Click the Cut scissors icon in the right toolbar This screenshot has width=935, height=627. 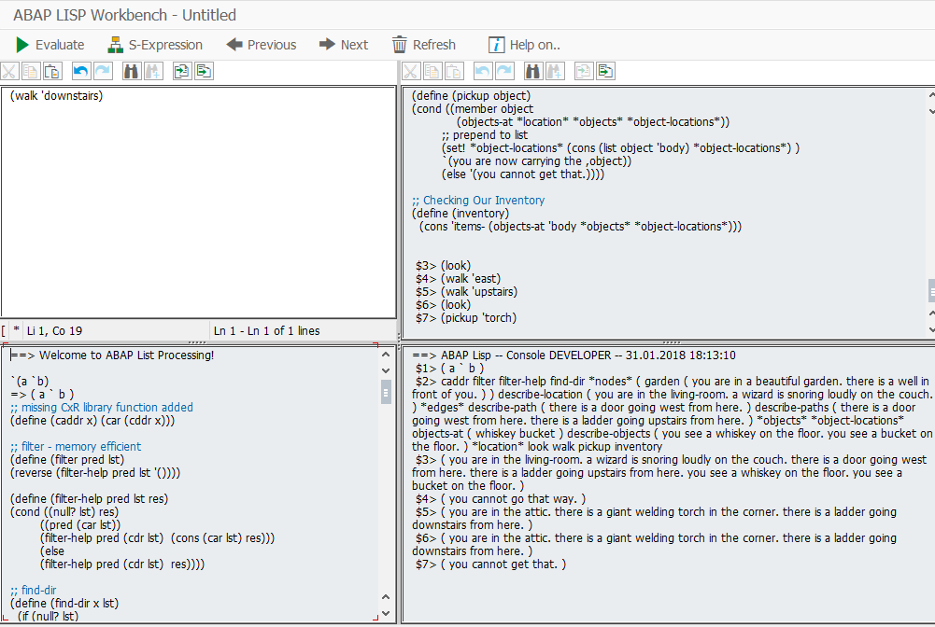pyautogui.click(x=411, y=71)
